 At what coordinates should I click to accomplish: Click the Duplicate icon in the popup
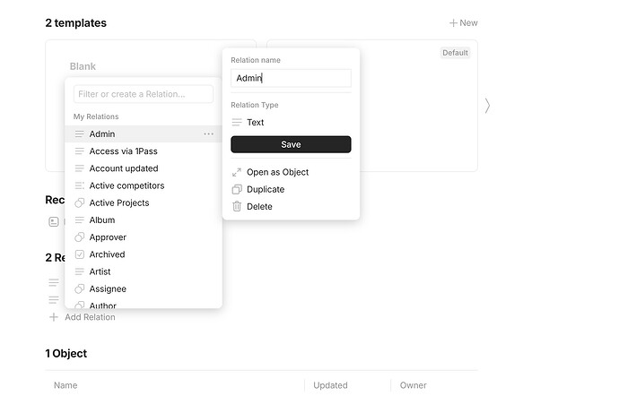coord(237,190)
